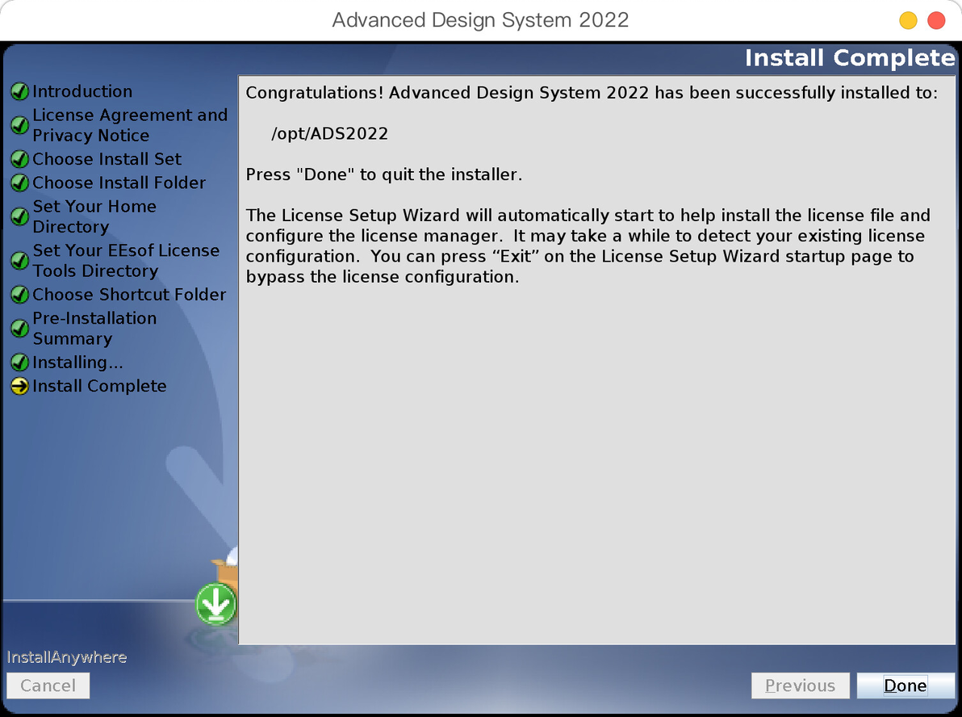Click the yellow minimize window button
Image resolution: width=962 pixels, height=717 pixels.
[x=908, y=20]
